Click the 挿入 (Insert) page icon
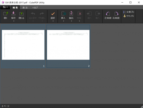 [x=63, y=14]
